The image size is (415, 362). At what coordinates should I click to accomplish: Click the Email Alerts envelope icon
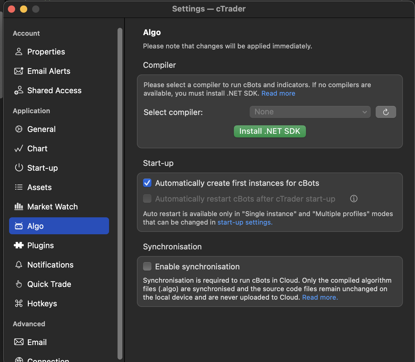(x=19, y=71)
